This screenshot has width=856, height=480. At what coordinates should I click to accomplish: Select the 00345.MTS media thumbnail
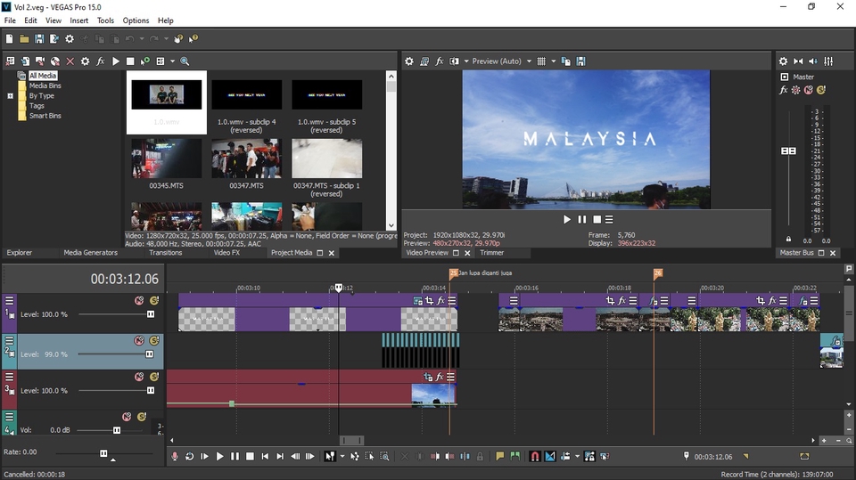pos(167,159)
